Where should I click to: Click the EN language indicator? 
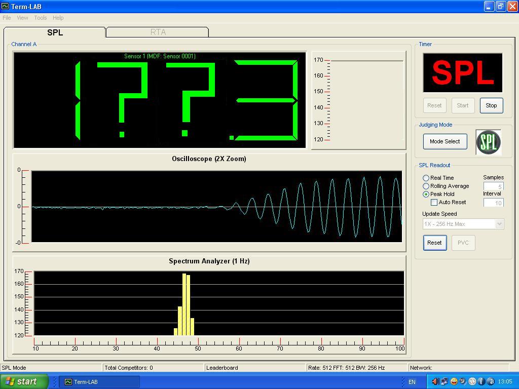pyautogui.click(x=412, y=382)
